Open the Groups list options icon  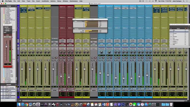point(16,84)
